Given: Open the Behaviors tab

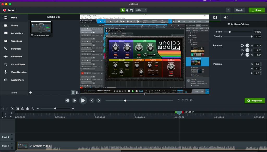Looking at the screenshot, I should coord(14,49).
